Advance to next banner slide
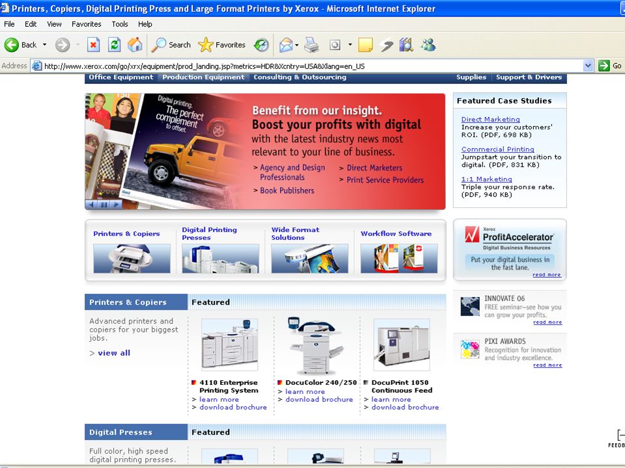625x468 pixels. tap(116, 205)
